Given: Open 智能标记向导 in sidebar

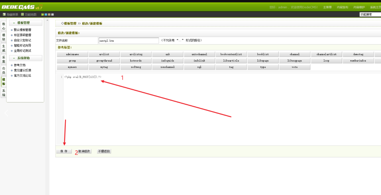Looking at the screenshot, I should pyautogui.click(x=22, y=45).
